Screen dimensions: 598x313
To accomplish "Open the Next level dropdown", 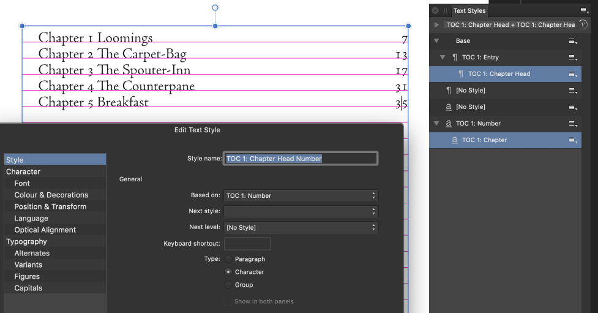I will tap(301, 227).
